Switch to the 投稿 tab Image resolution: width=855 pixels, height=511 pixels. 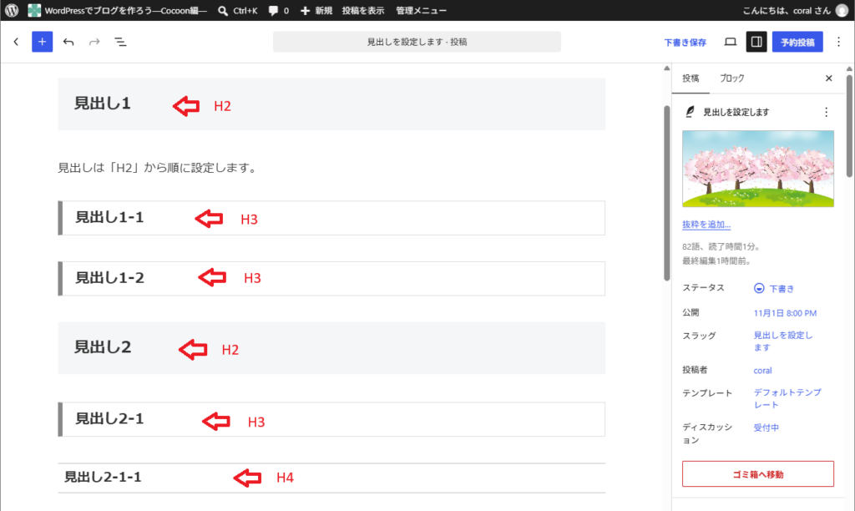(x=691, y=78)
